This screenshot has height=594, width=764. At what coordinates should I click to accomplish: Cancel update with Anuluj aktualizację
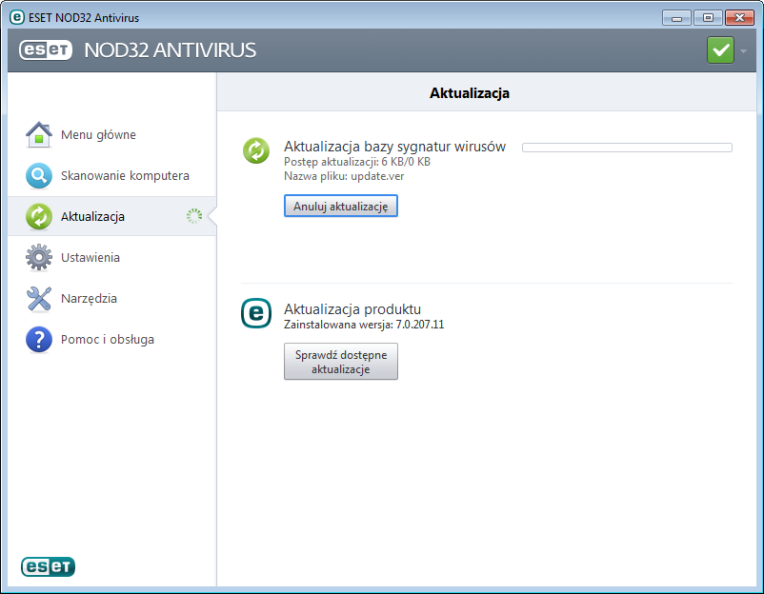click(x=341, y=206)
